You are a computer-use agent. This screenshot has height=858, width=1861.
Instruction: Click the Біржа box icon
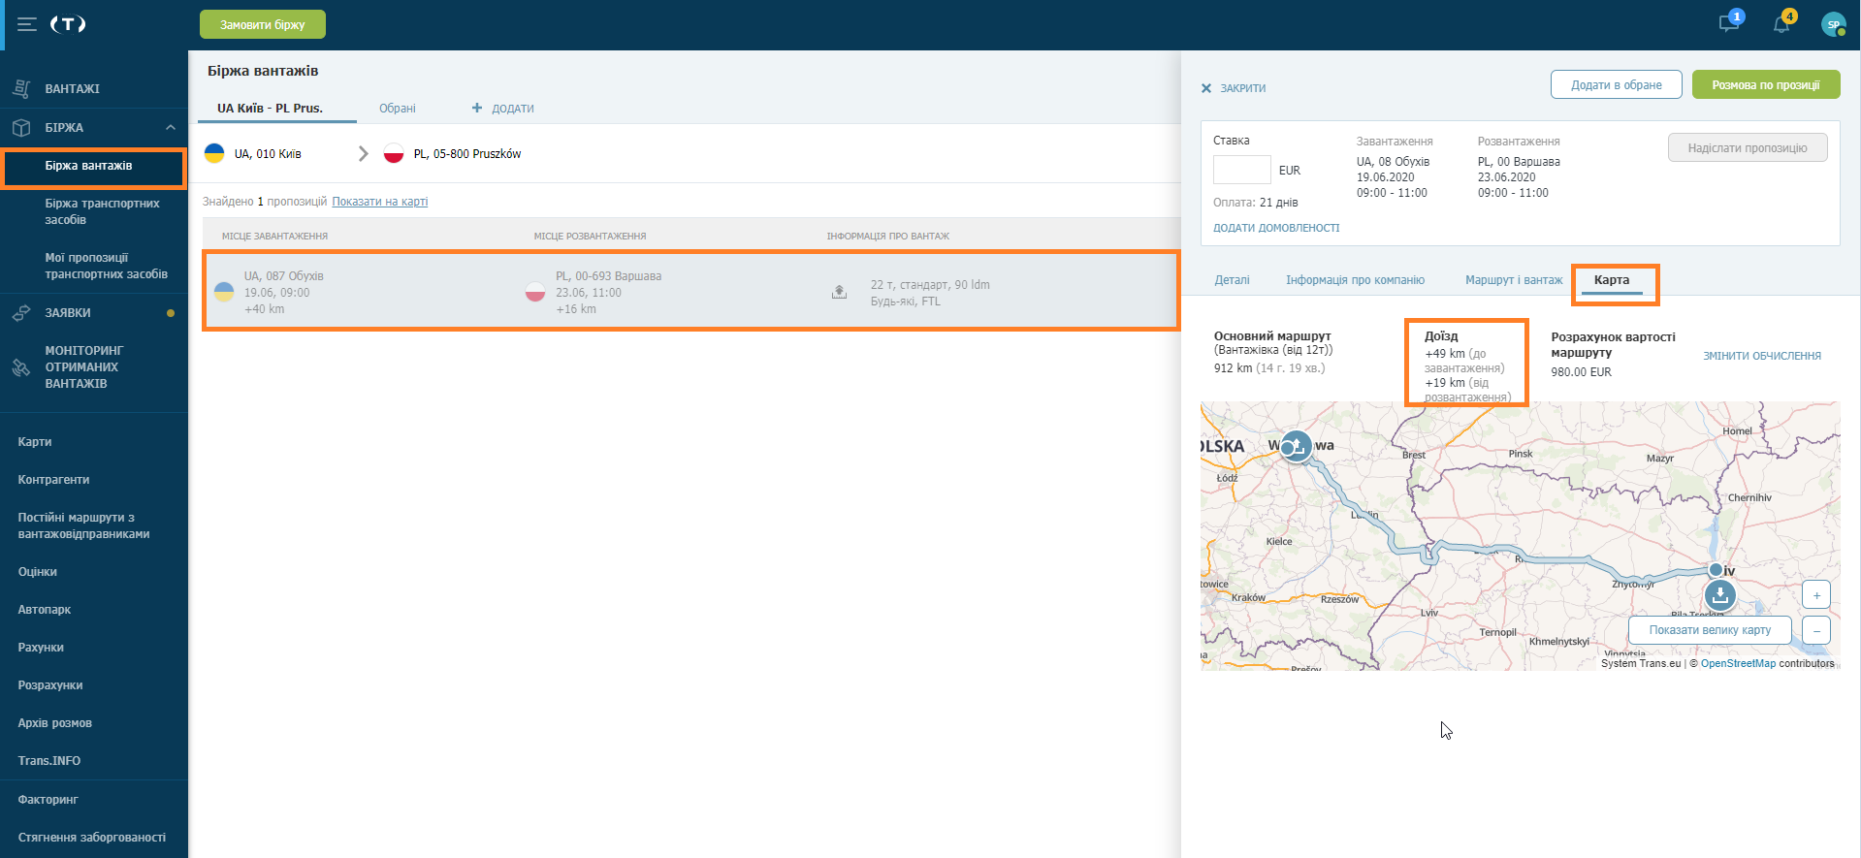[21, 127]
